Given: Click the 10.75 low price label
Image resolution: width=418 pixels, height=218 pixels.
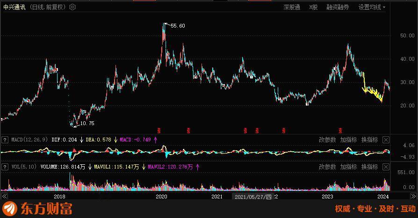Looking at the screenshot, I should click(x=87, y=123).
